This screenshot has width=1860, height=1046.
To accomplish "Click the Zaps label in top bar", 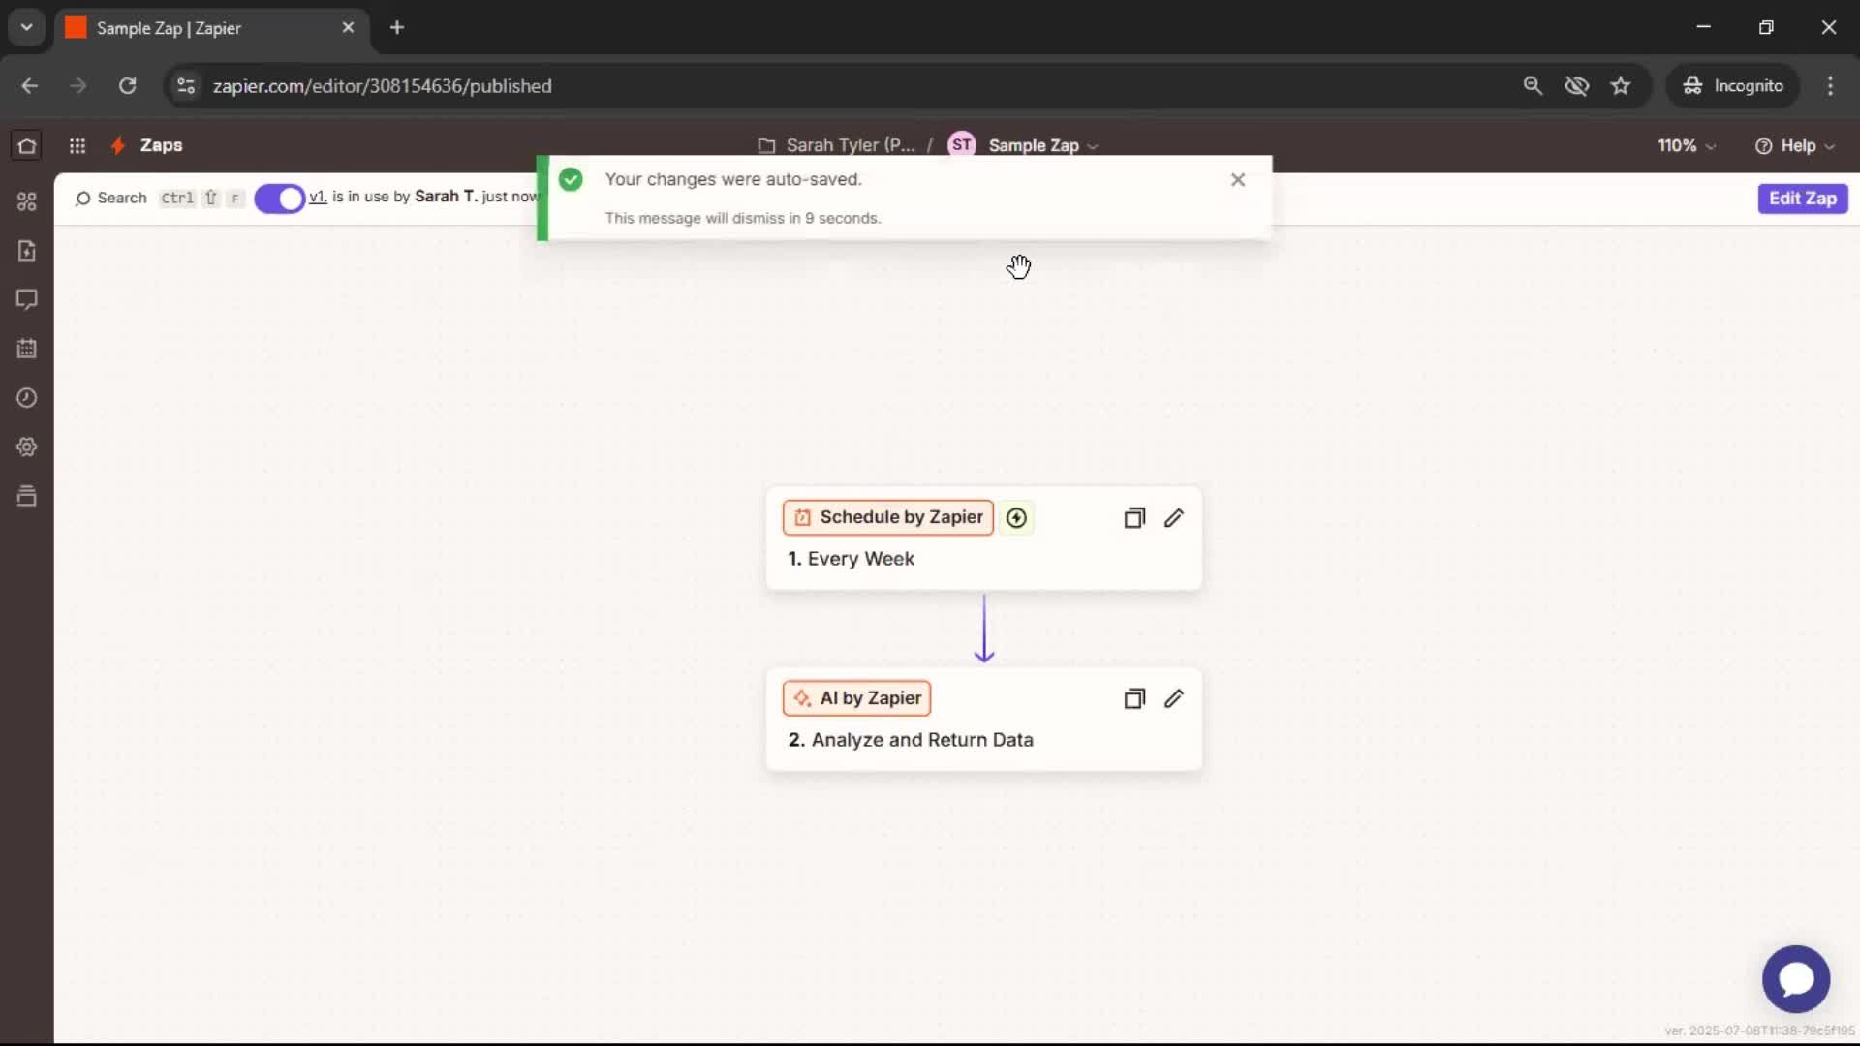I will (x=161, y=145).
